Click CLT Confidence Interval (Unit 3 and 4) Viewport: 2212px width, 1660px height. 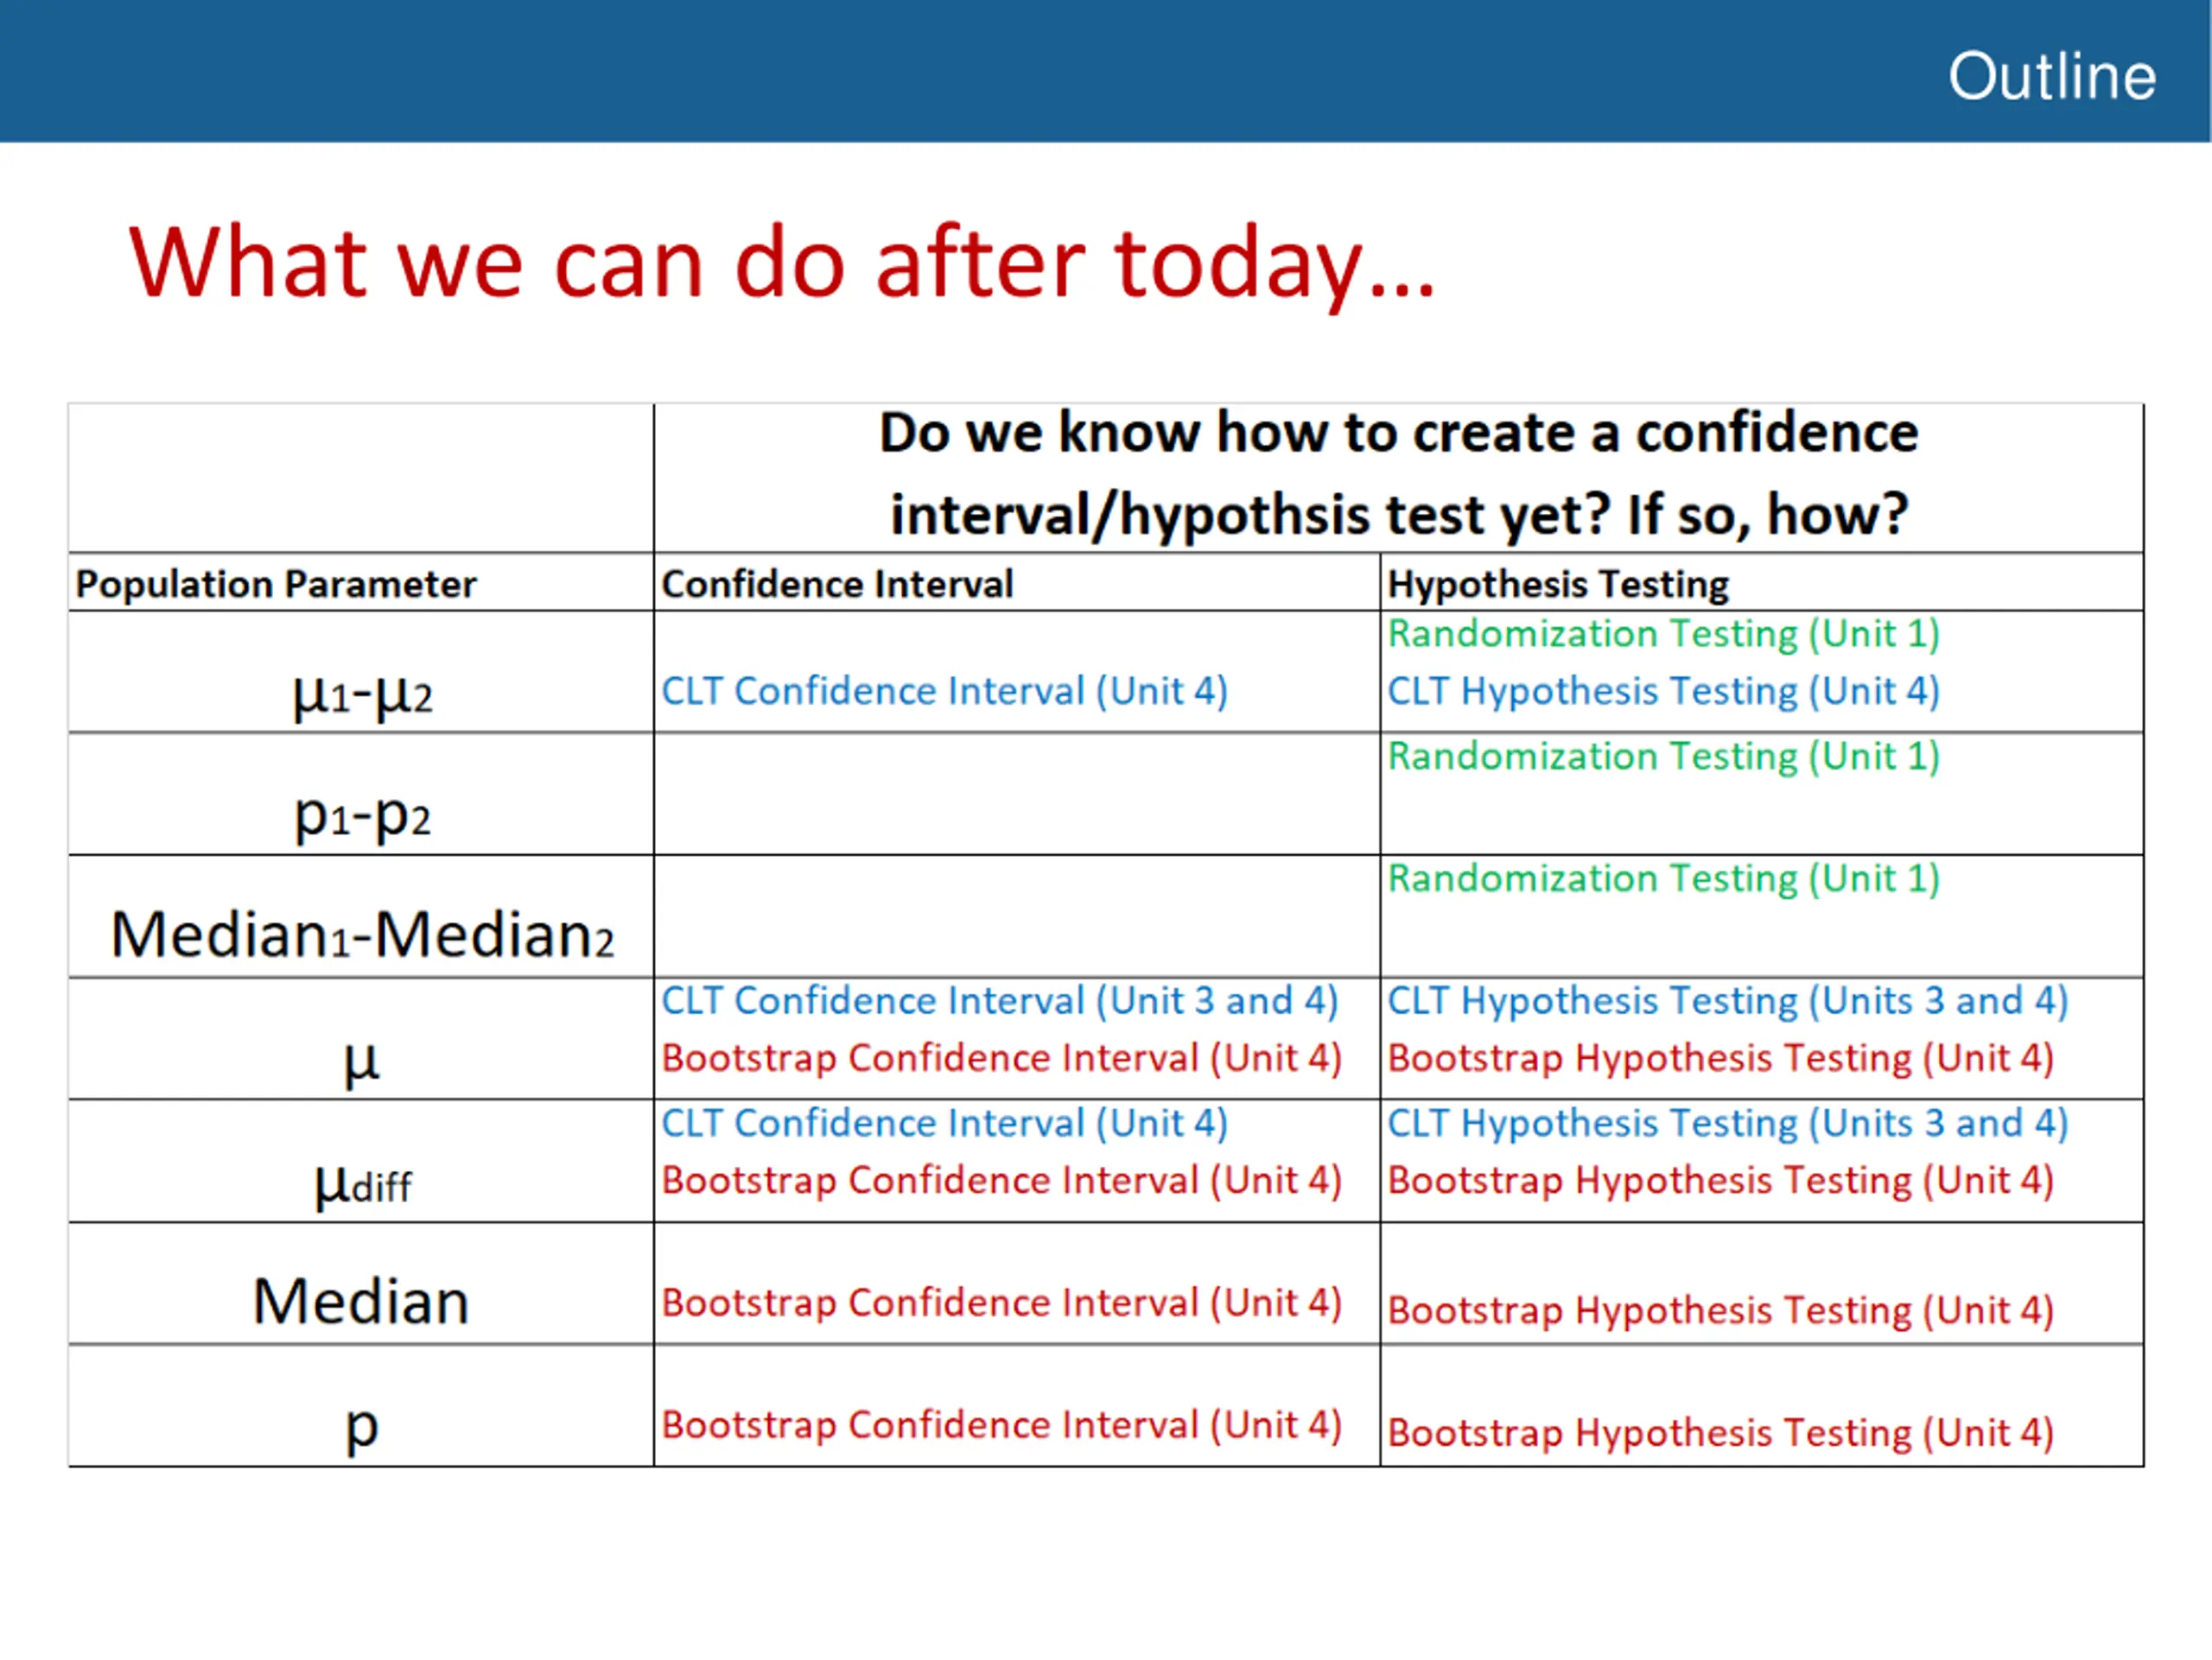[x=1000, y=1001]
